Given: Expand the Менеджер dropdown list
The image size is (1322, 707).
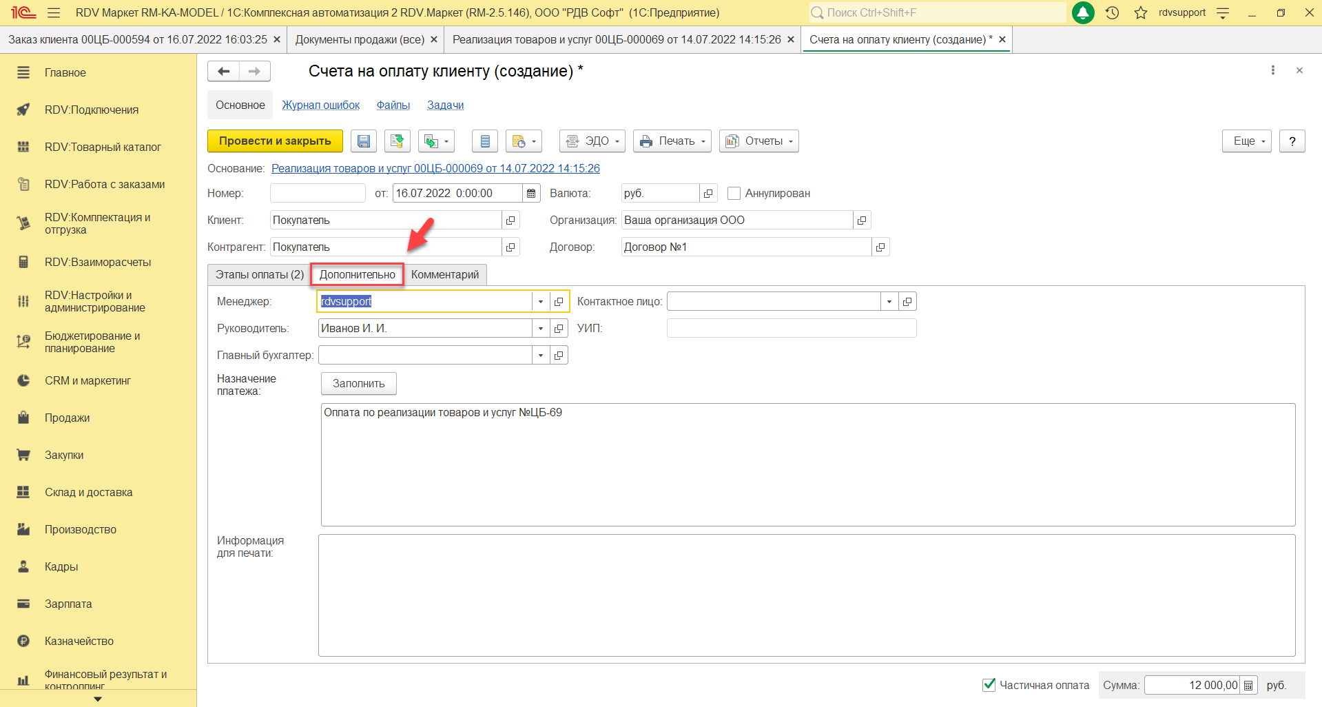Looking at the screenshot, I should (541, 302).
